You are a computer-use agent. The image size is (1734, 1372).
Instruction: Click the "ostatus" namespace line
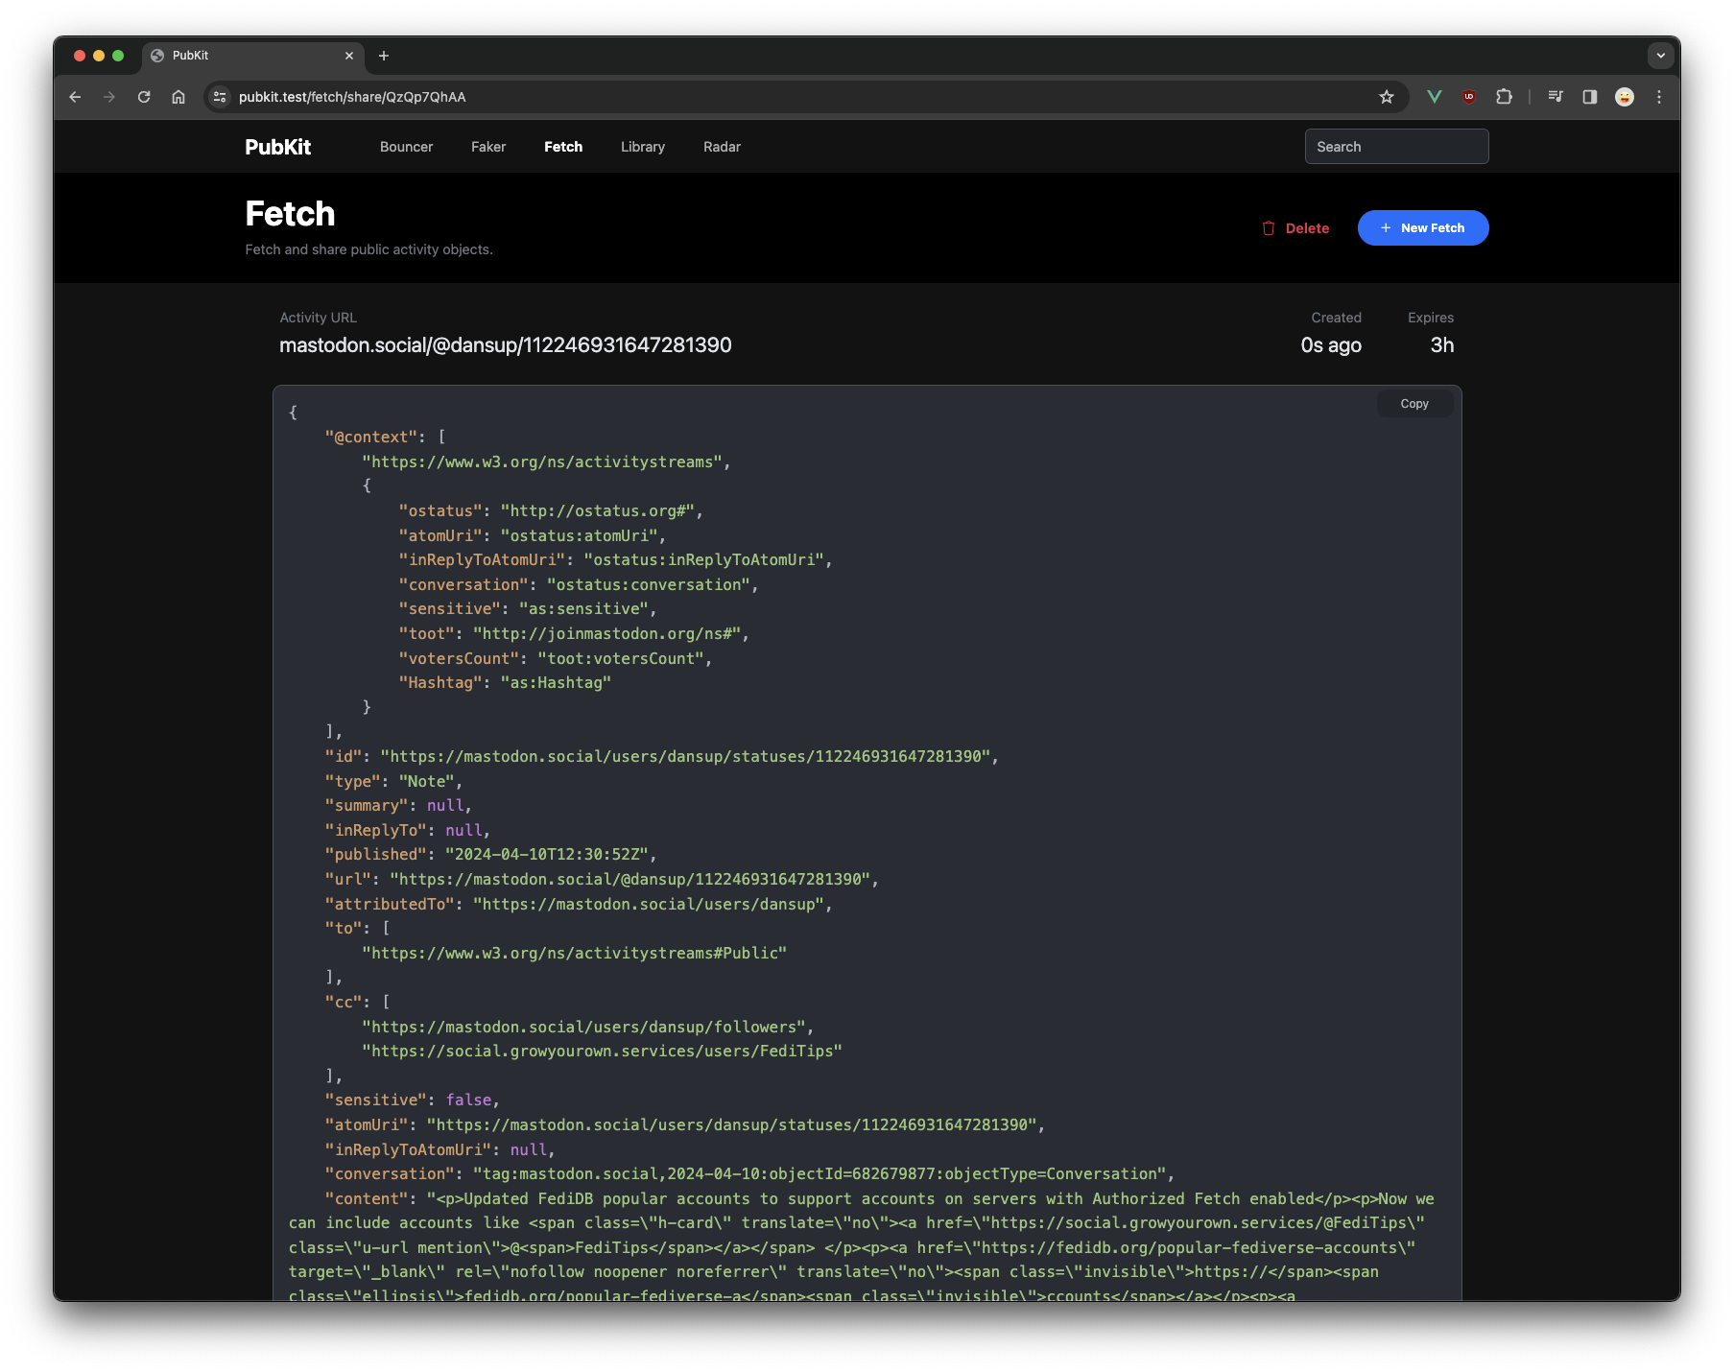551,510
